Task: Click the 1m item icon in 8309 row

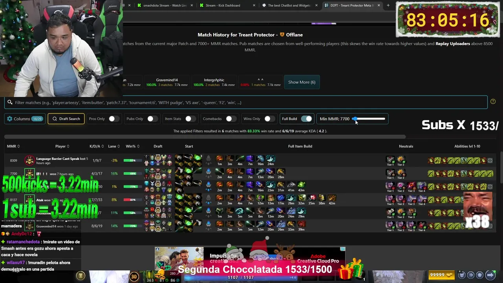Action: click(220, 158)
